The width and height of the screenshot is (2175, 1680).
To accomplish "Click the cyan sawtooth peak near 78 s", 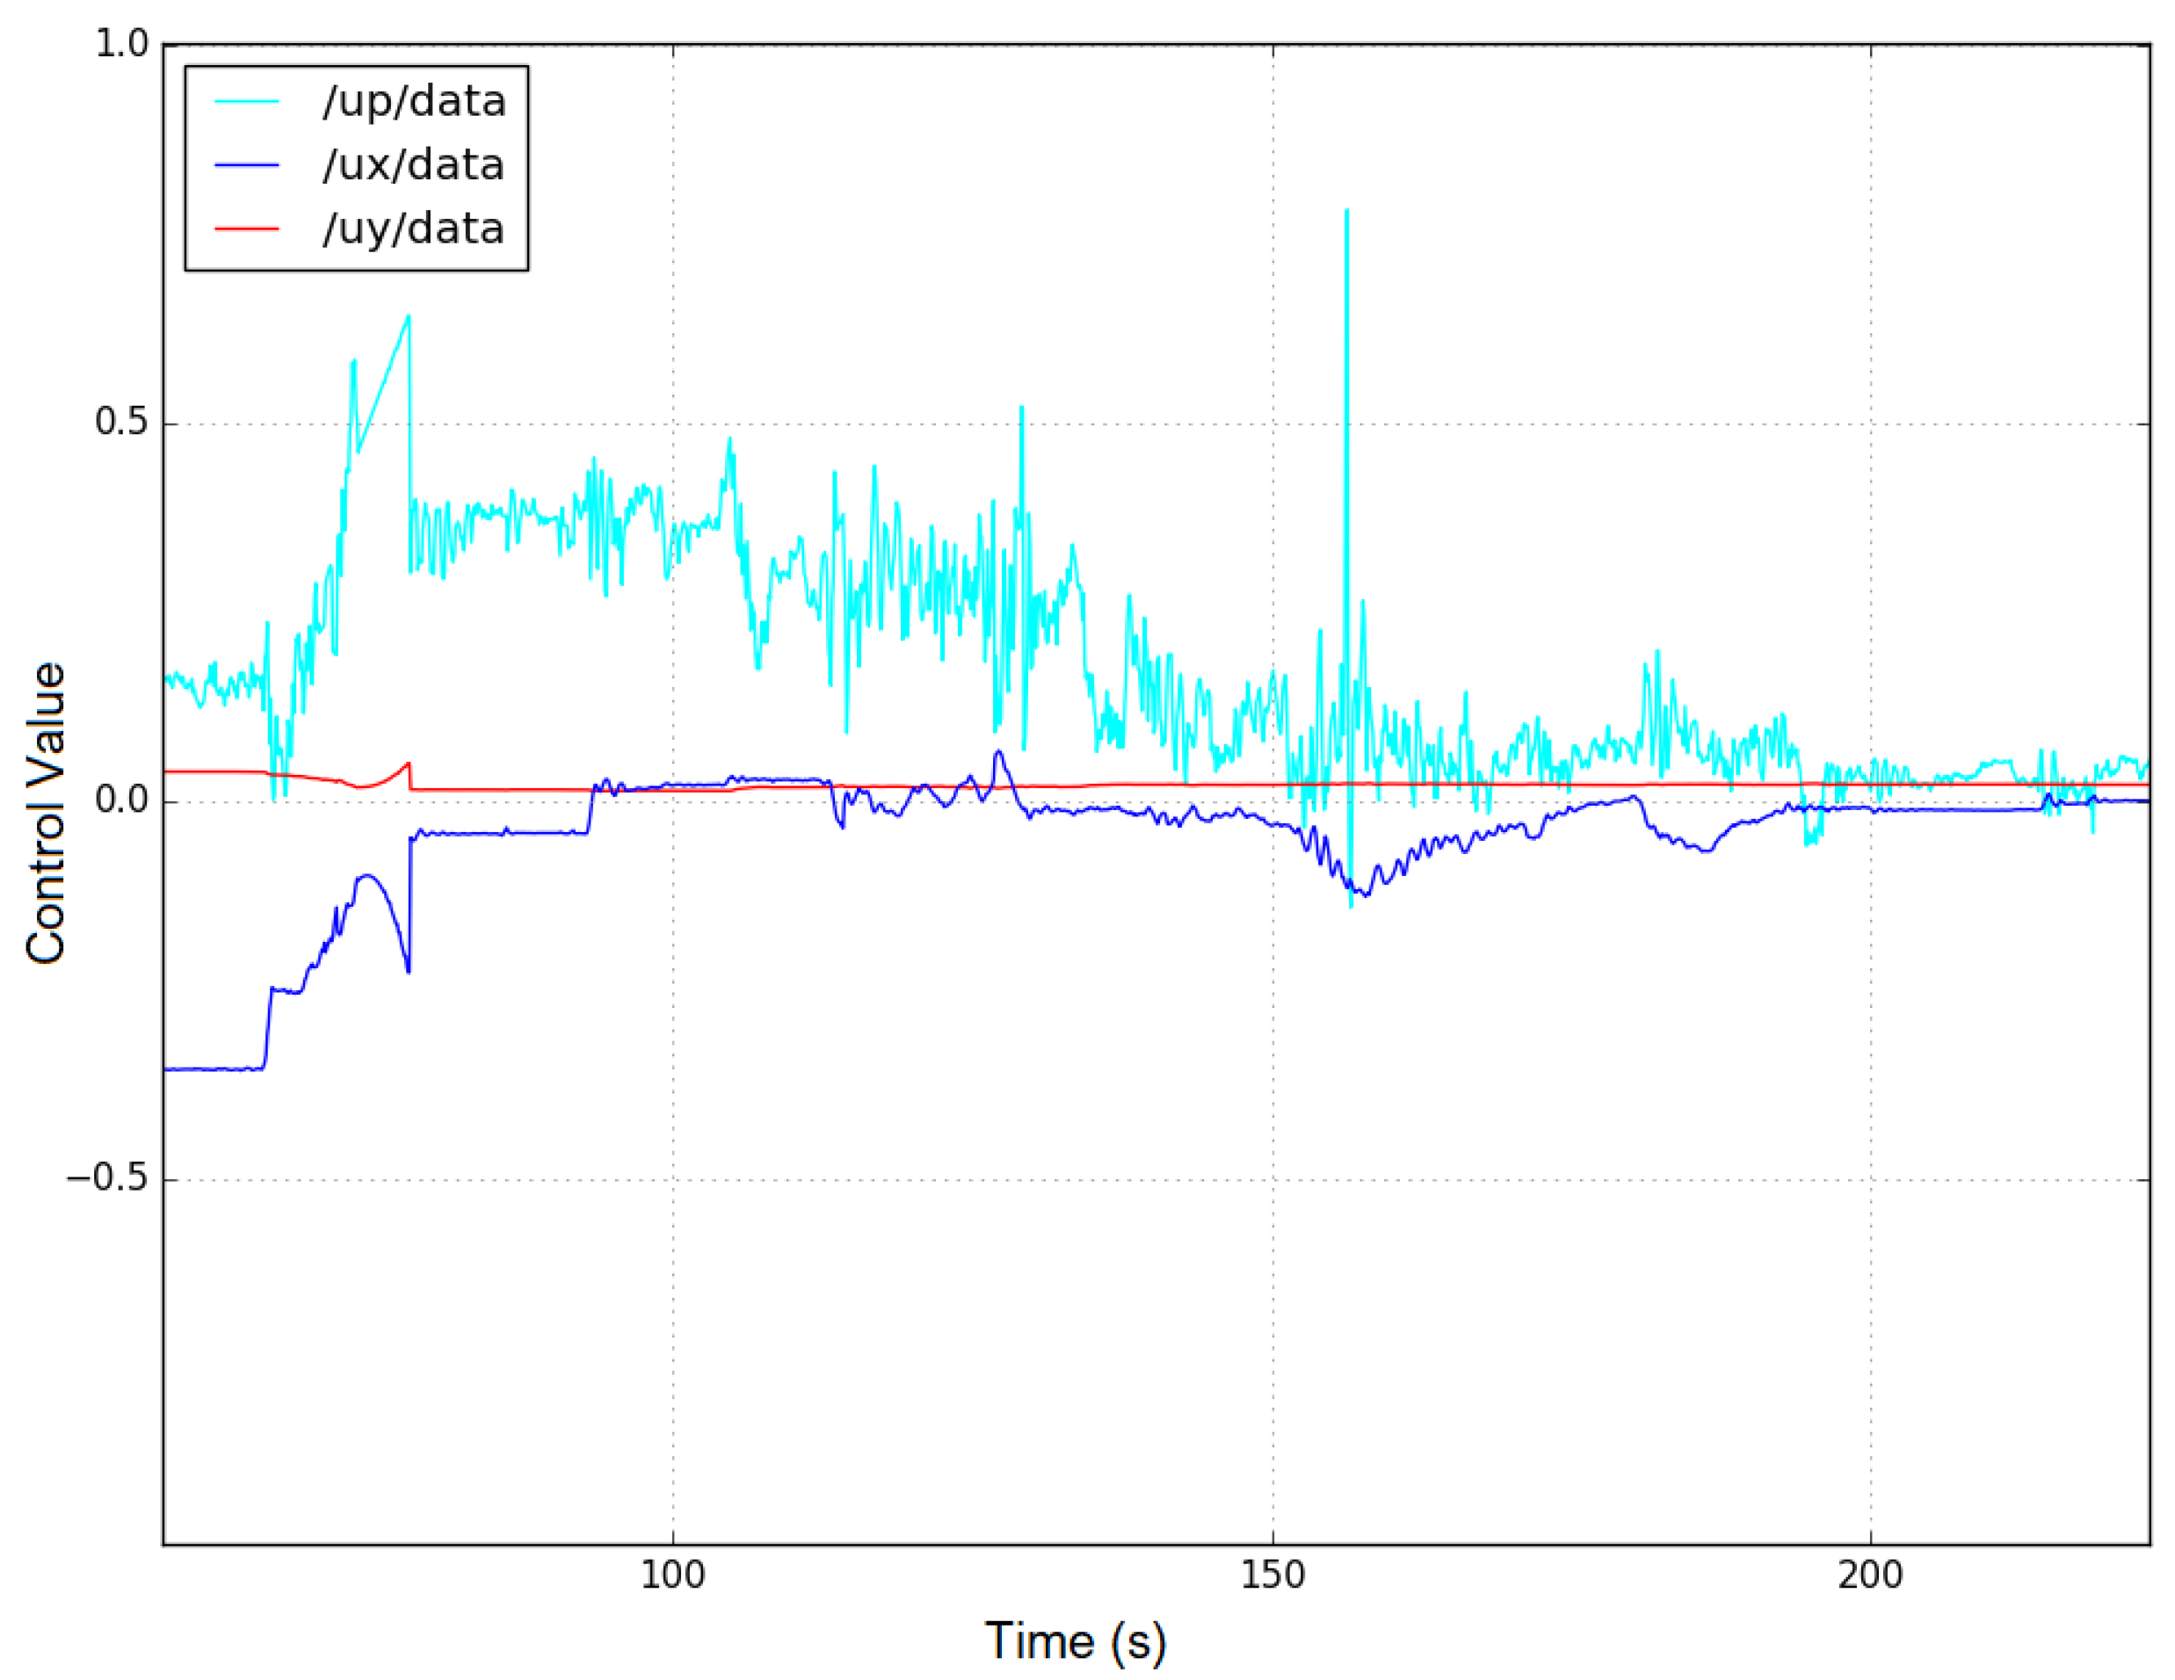I will pos(407,318).
